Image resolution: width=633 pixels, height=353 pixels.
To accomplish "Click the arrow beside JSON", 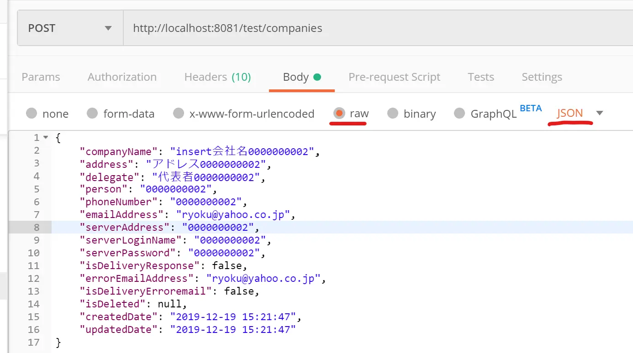I will pos(600,113).
